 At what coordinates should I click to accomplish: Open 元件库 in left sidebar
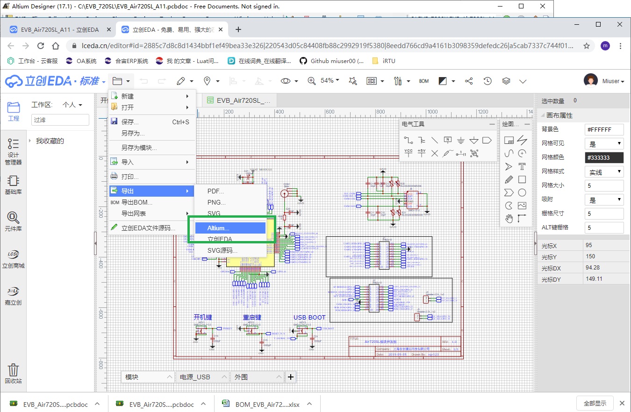click(x=14, y=221)
